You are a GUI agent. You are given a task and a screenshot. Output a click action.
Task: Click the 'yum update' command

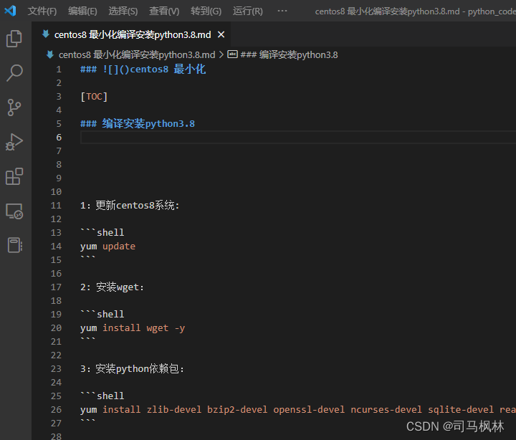(108, 247)
